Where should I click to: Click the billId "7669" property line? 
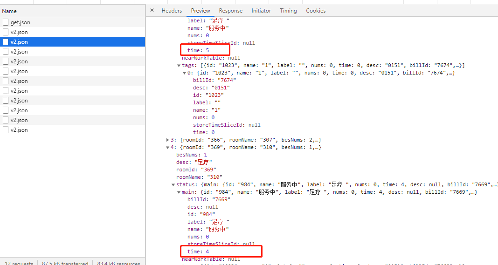[x=208, y=200]
